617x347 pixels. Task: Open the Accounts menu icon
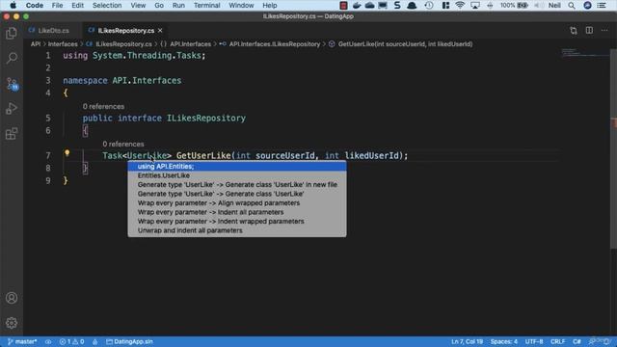[12, 298]
